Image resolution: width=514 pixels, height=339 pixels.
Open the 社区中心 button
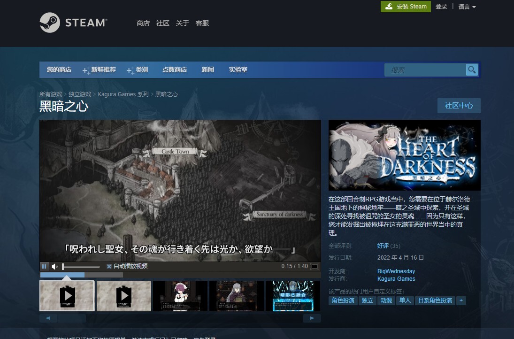coord(459,106)
